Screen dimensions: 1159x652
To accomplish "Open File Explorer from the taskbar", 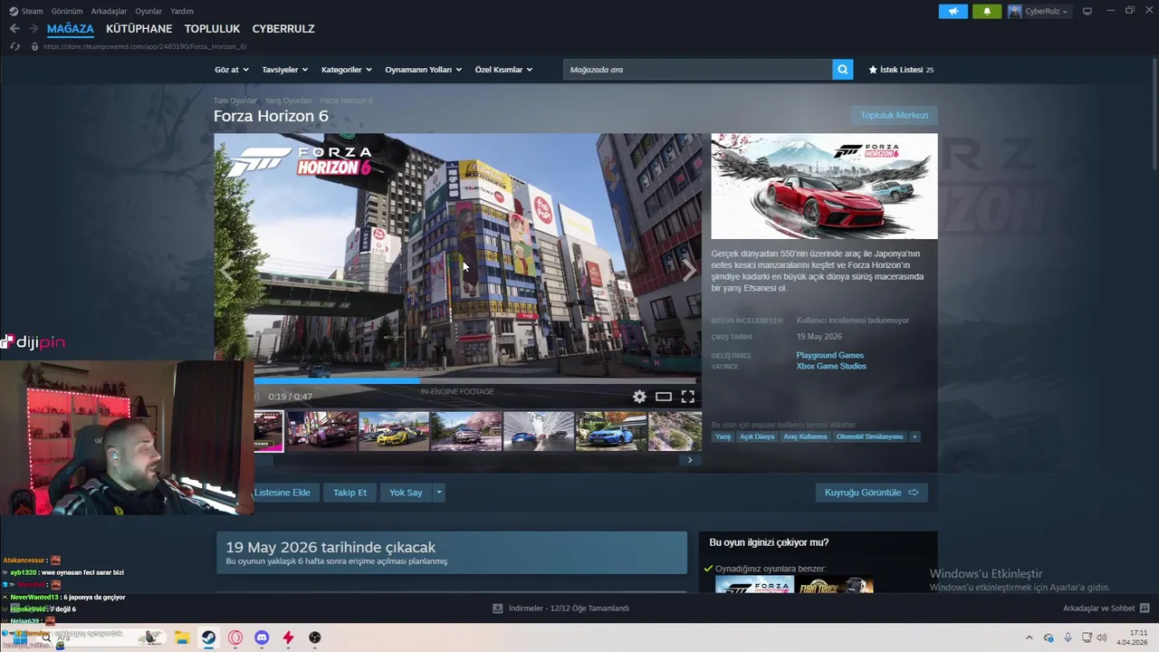I will [x=181, y=638].
